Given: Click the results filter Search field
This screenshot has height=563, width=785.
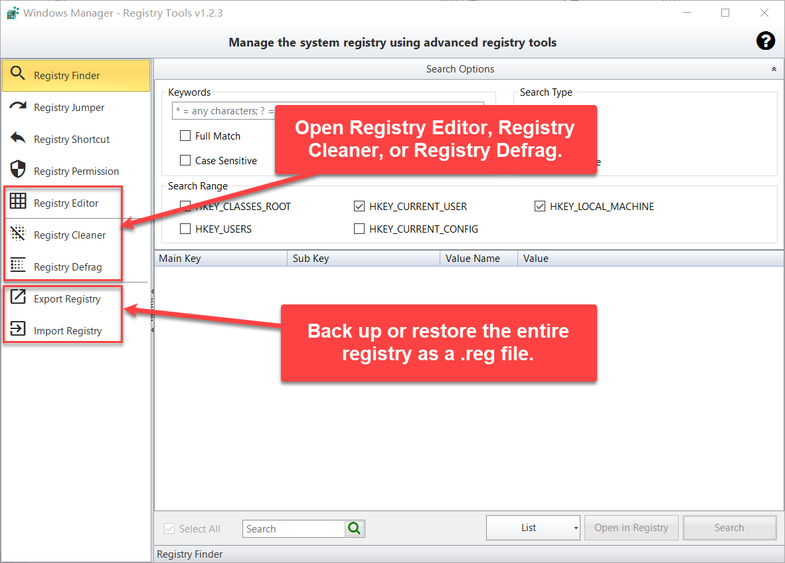Looking at the screenshot, I should click(x=294, y=528).
